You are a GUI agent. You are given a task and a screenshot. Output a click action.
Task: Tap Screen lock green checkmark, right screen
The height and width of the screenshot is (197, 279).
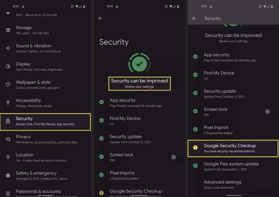195,111
